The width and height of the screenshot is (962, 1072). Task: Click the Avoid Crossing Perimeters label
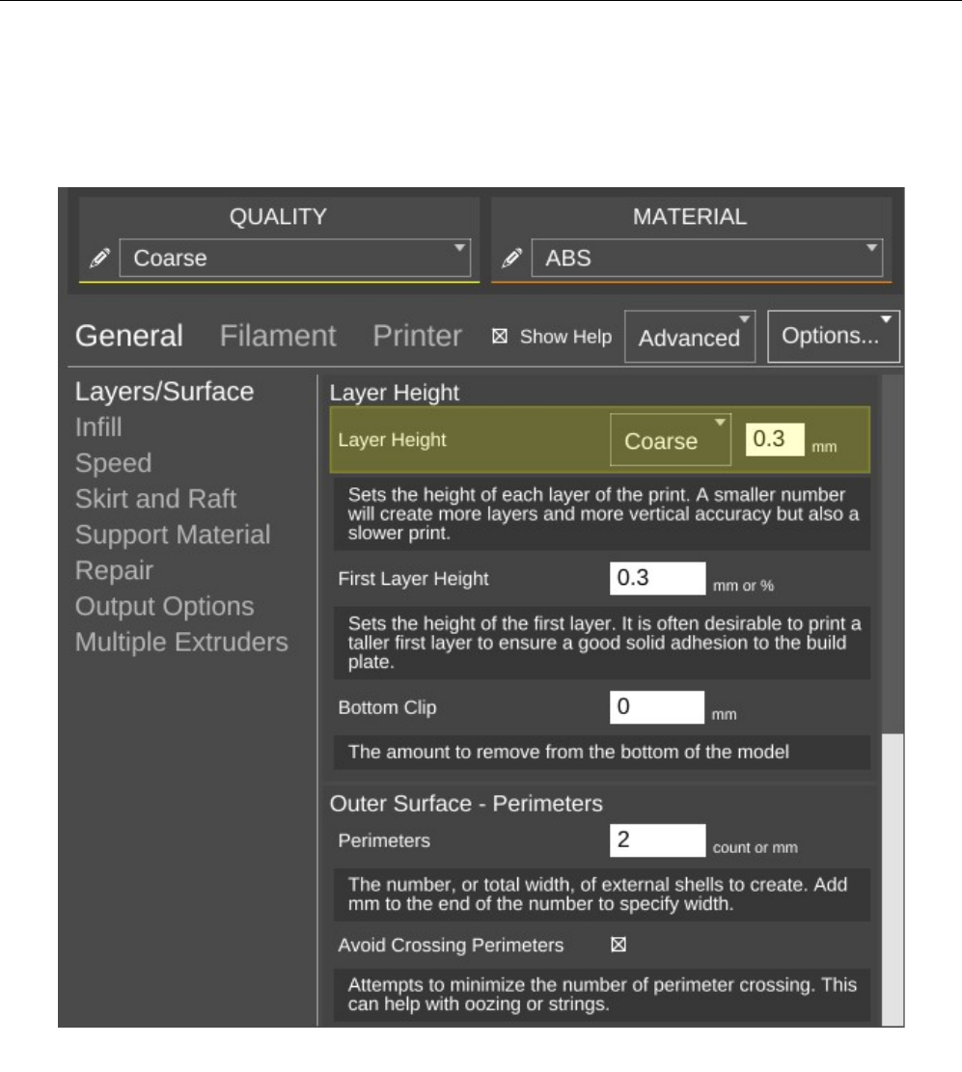point(451,946)
